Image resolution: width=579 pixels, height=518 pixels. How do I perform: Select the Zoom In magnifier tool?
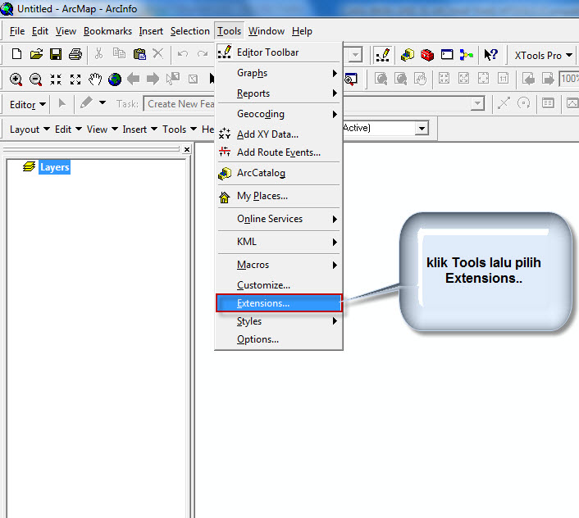point(16,80)
